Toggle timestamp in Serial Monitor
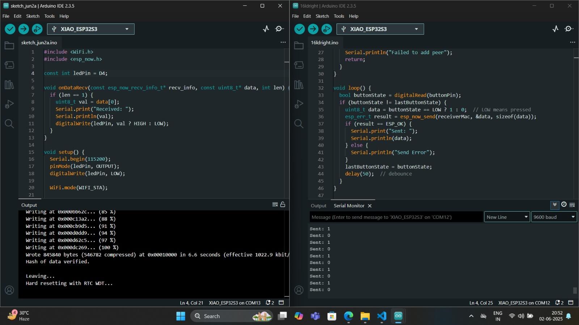This screenshot has height=325, width=579. click(x=564, y=204)
